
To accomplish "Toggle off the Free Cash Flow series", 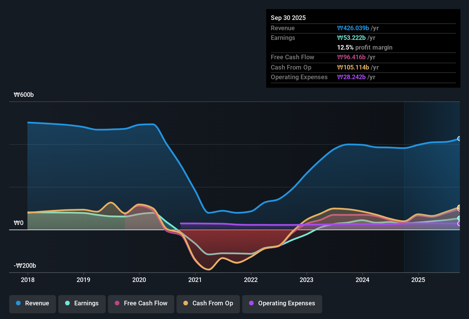I will click(x=141, y=304).
